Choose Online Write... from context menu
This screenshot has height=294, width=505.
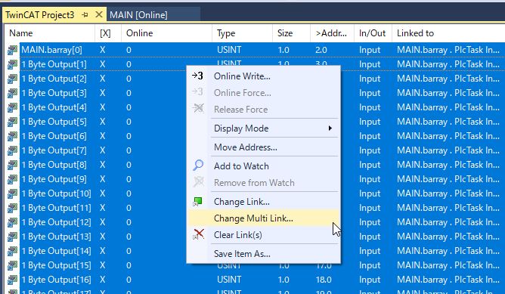point(263,76)
